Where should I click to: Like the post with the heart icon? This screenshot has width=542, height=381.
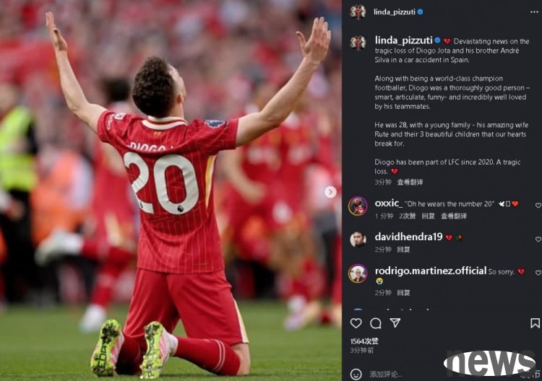coord(356,323)
